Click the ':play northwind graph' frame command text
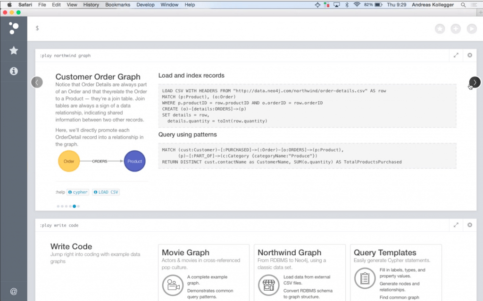 click(x=65, y=56)
